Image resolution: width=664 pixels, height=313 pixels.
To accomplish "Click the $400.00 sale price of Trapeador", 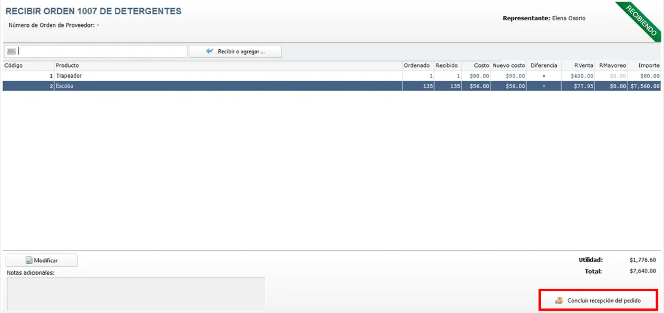I will [x=582, y=76].
